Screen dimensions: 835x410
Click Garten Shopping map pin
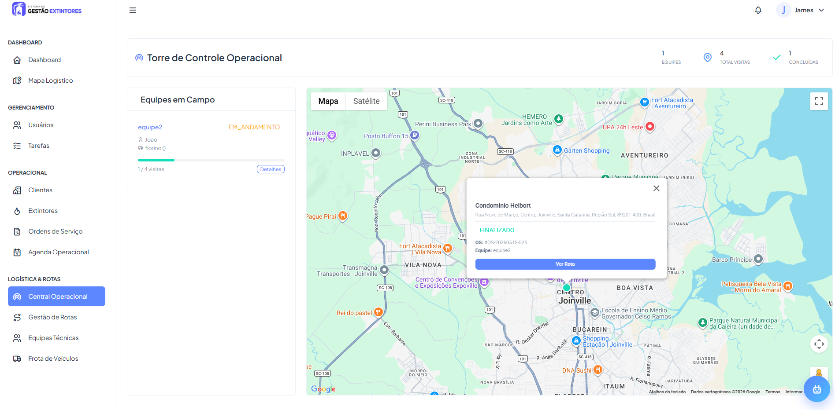[557, 150]
